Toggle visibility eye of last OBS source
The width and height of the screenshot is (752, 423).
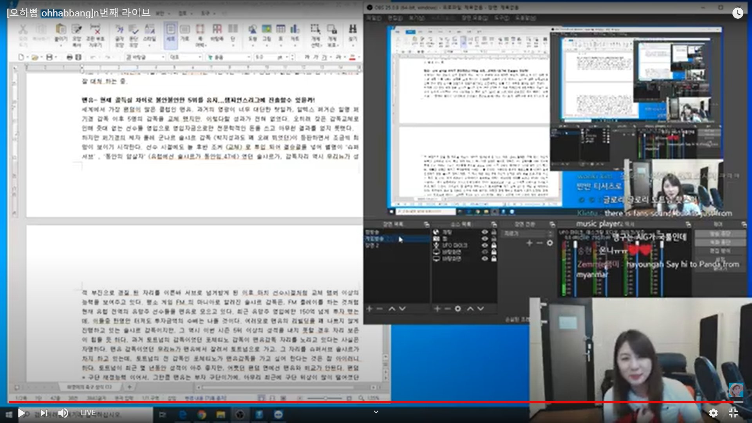pyautogui.click(x=485, y=258)
